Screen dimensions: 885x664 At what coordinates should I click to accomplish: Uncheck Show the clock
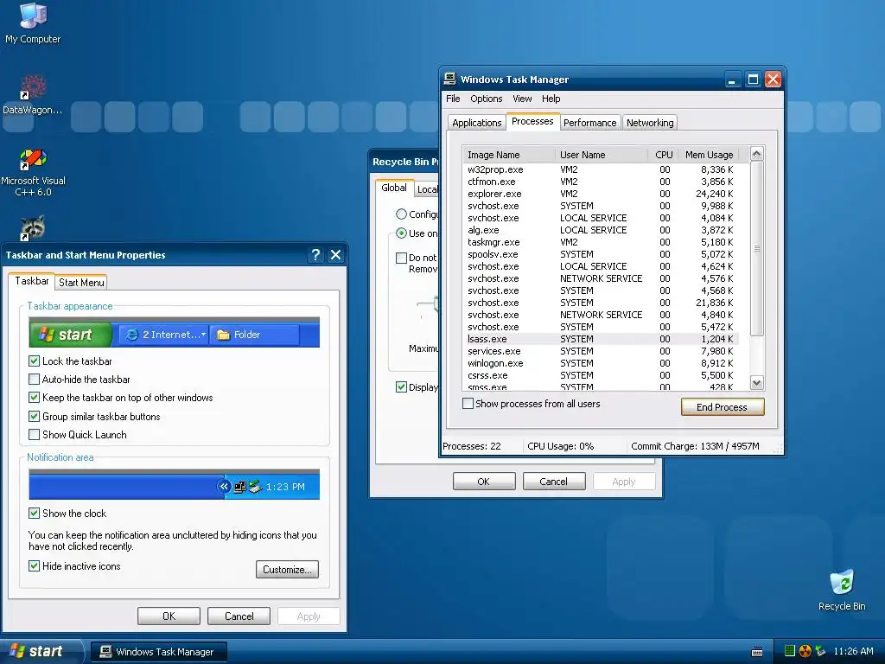click(x=34, y=514)
